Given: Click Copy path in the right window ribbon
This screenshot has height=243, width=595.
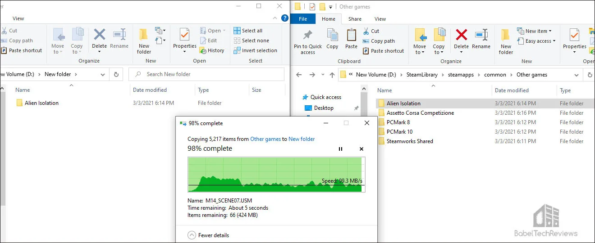Looking at the screenshot, I should tap(379, 41).
